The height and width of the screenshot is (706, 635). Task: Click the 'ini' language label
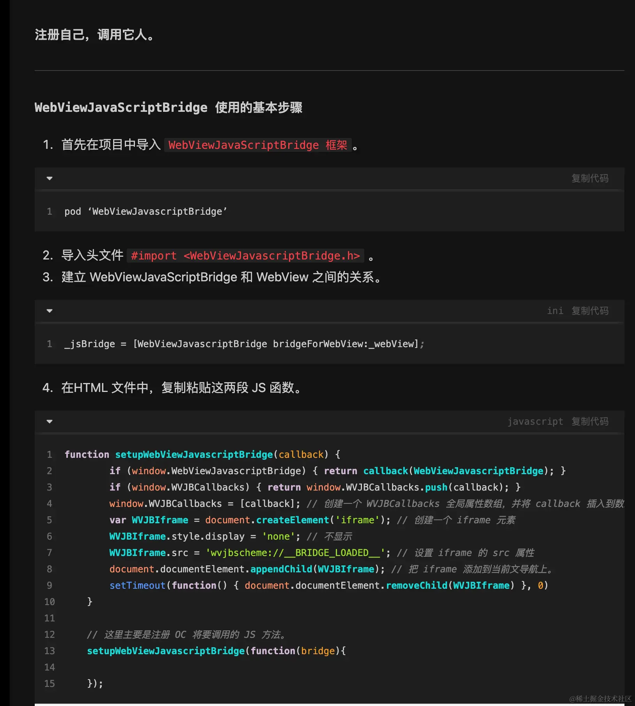[555, 311]
